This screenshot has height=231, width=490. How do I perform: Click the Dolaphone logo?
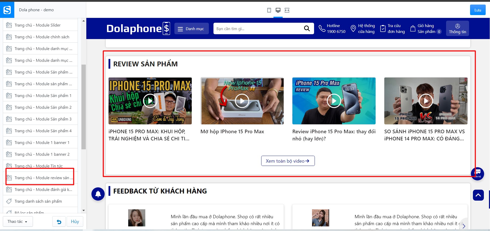point(138,29)
